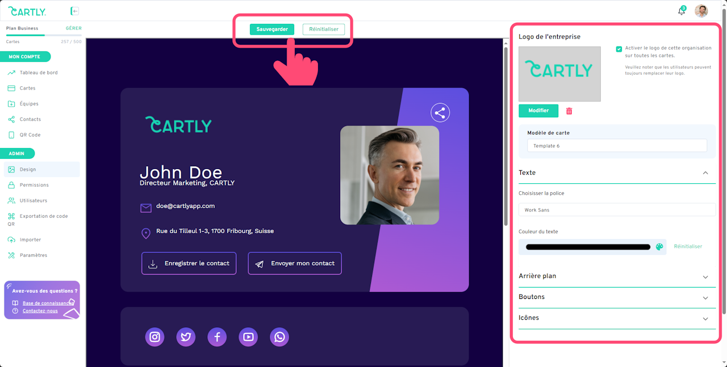The height and width of the screenshot is (367, 727).
Task: Click the Sauvegarder button
Action: (272, 29)
